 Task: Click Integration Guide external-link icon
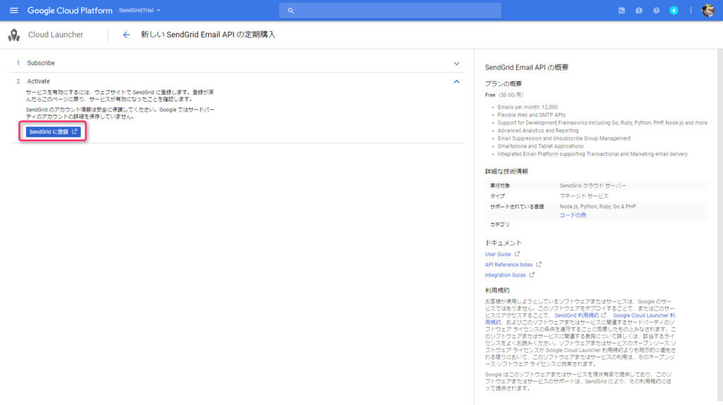(532, 274)
